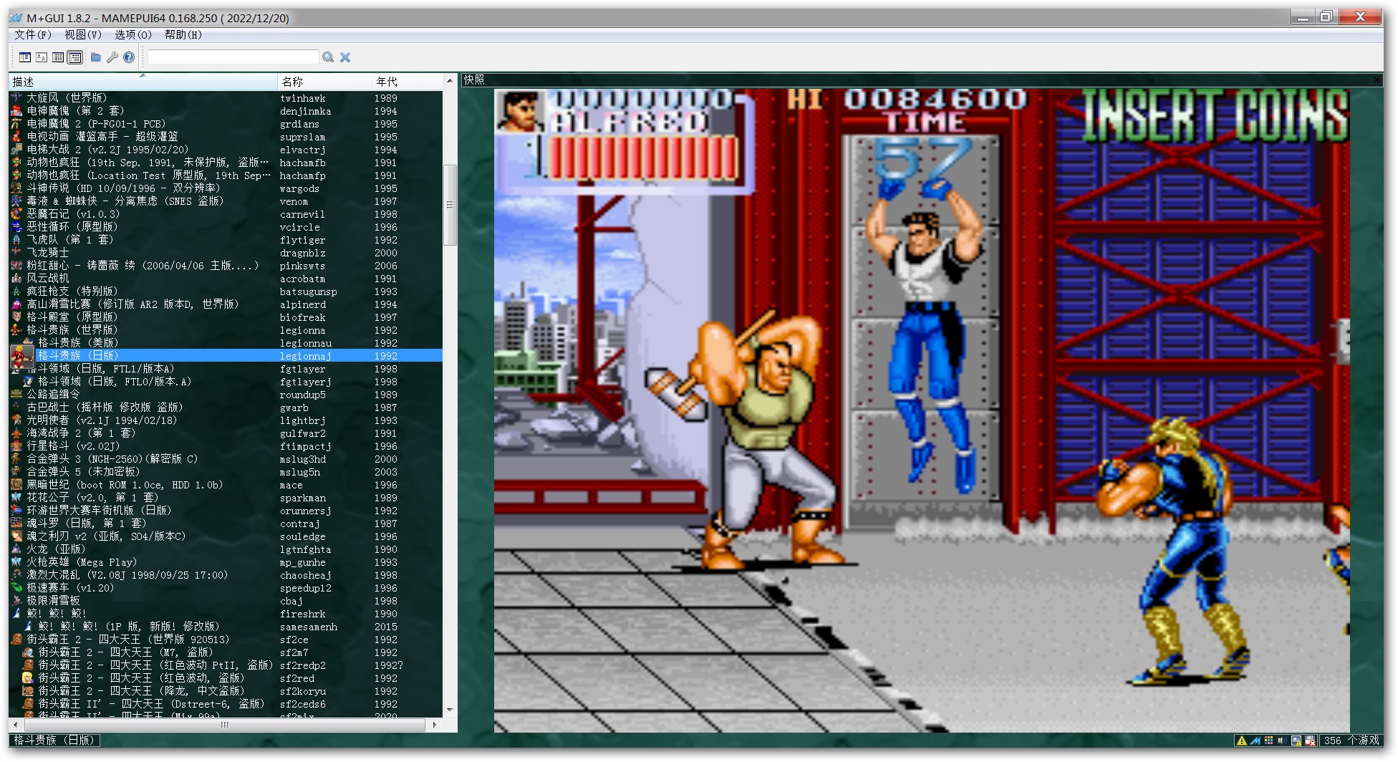Image resolution: width=1398 pixels, height=762 pixels.
Task: Sort list by the 名称 column header
Action: [x=324, y=82]
